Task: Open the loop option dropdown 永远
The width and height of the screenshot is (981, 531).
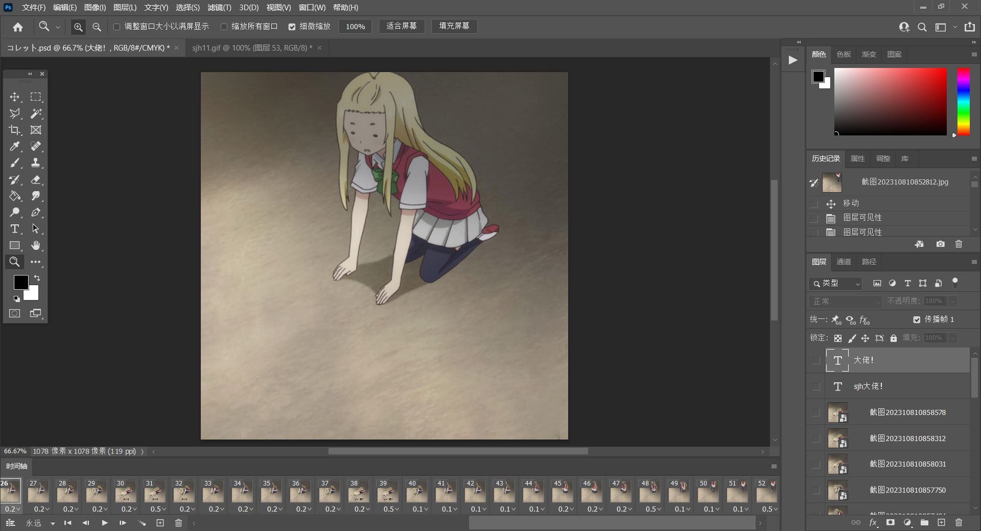Action: point(40,523)
